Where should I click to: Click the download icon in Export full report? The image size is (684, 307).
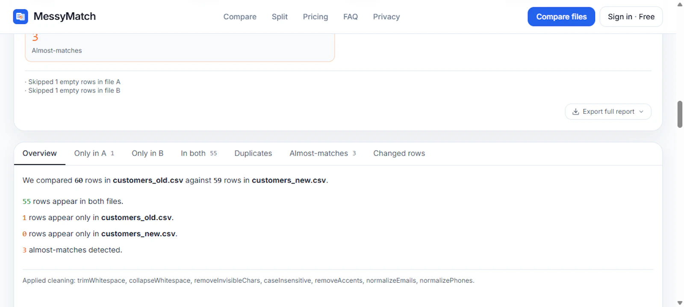[x=575, y=112]
